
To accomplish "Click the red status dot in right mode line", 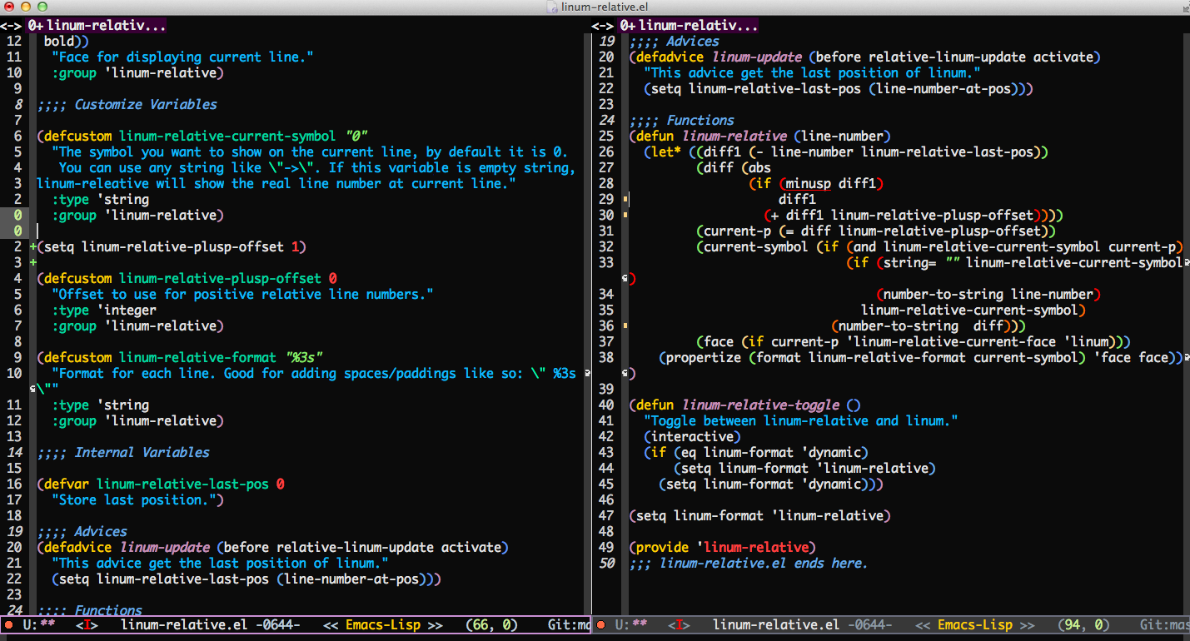I will [x=602, y=624].
